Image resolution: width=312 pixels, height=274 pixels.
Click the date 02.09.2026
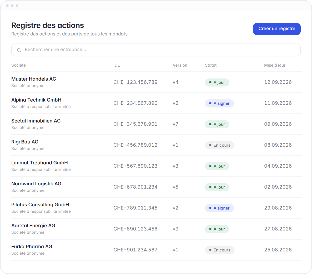click(x=278, y=187)
